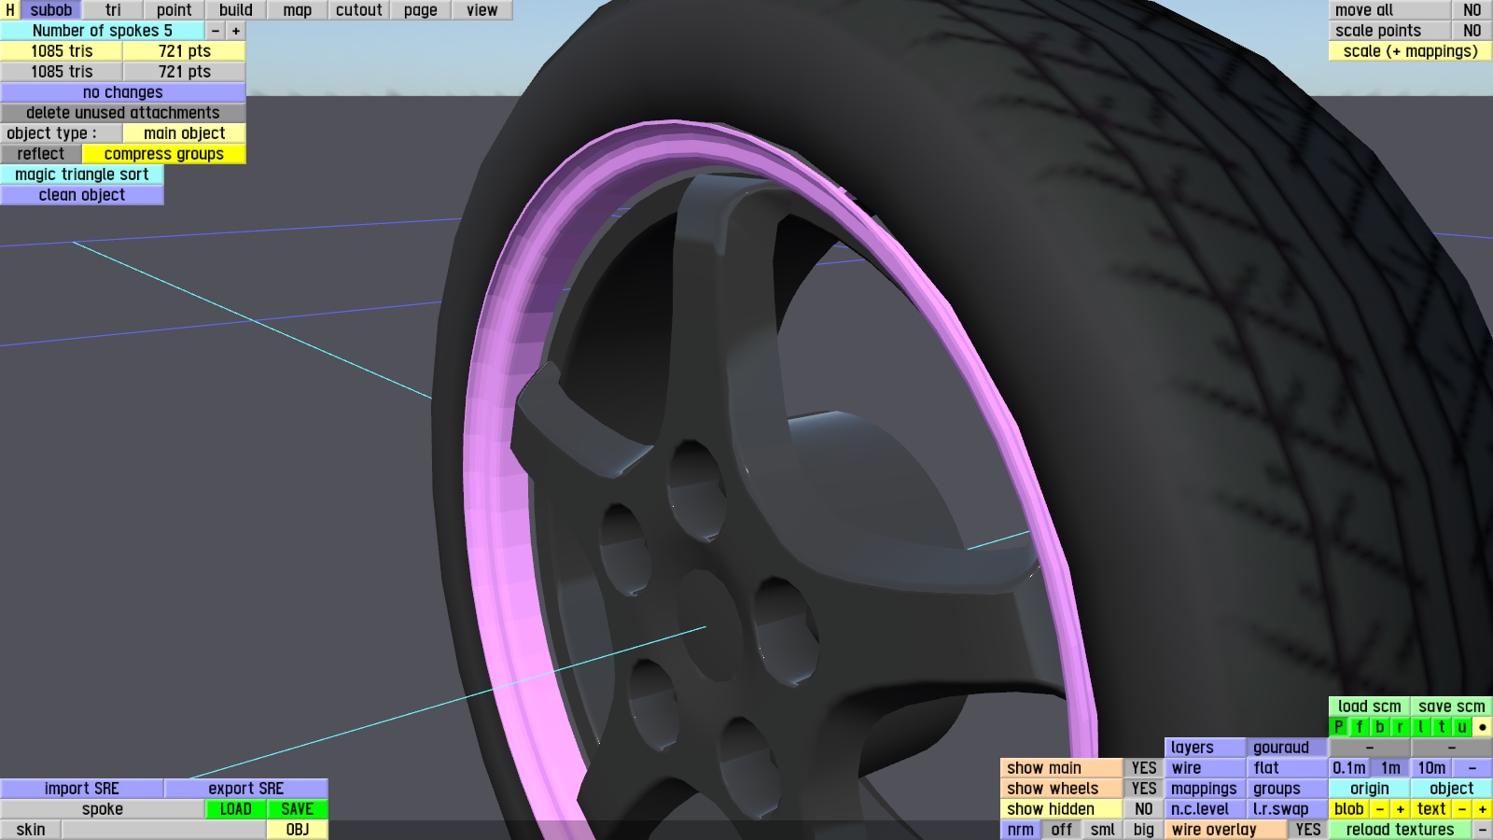
Task: Change the main object type selector
Action: pyautogui.click(x=185, y=133)
